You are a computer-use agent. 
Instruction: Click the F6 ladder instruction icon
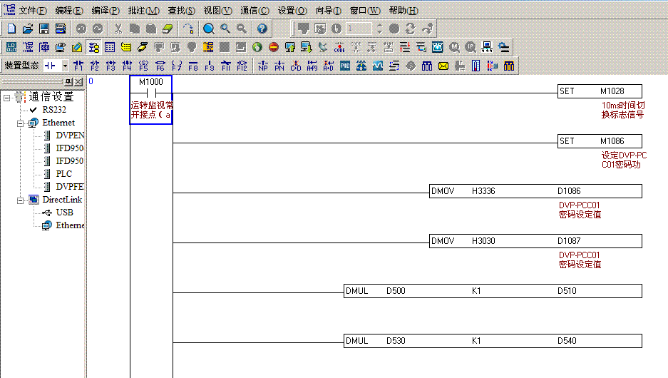pyautogui.click(x=160, y=66)
